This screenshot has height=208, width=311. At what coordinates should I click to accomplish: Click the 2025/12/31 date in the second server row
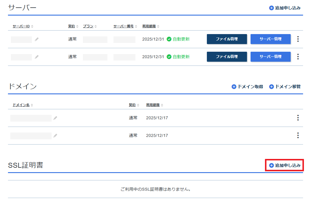153,57
